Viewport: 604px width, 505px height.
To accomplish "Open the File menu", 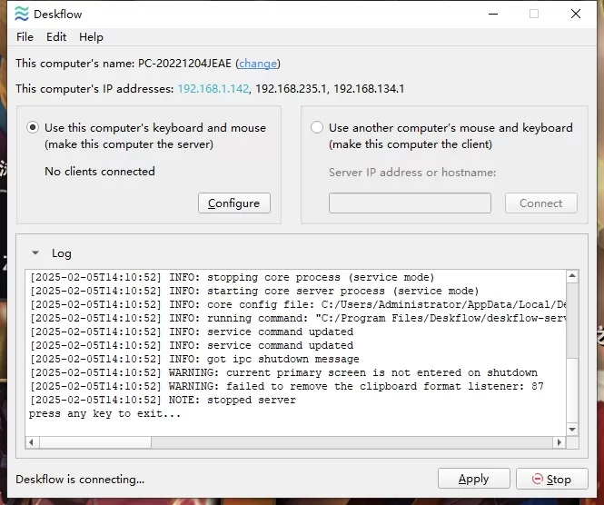I will point(25,37).
